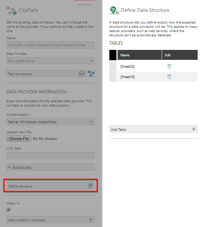The image size is (203, 227).
Task: Toggle the Check In checkbox
Action: coord(9,210)
